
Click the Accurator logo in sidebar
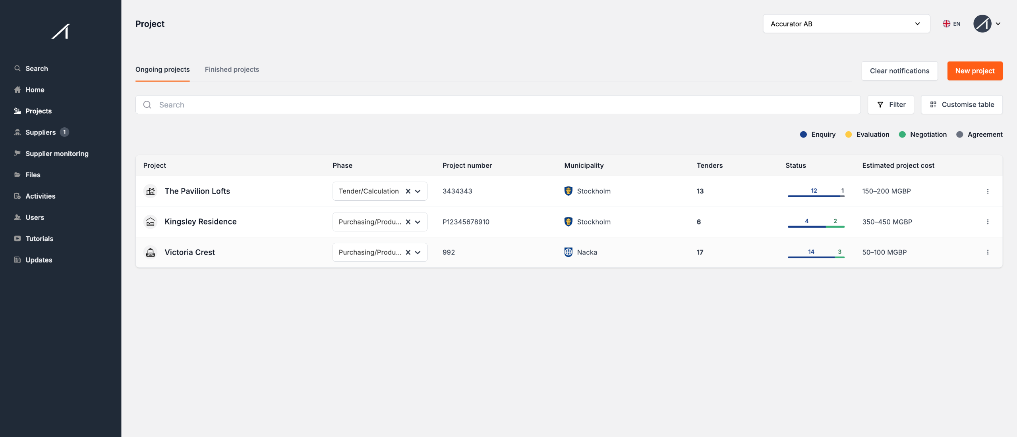(x=60, y=31)
